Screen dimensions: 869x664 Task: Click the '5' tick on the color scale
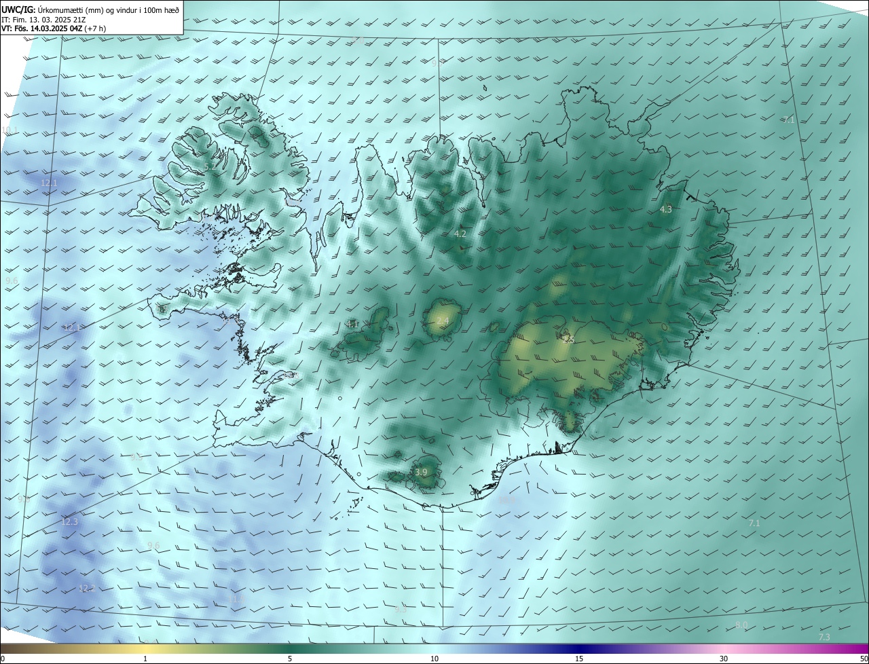[x=290, y=659]
